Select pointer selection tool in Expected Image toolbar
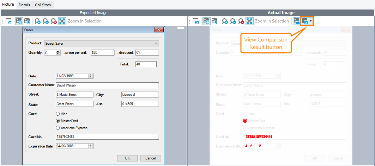This screenshot has height=166, width=375. pos(27,21)
